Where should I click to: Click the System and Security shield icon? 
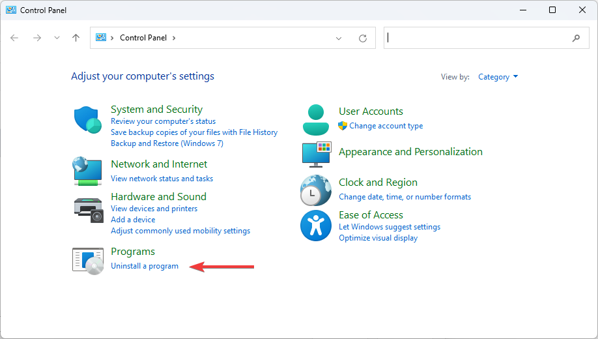point(88,120)
